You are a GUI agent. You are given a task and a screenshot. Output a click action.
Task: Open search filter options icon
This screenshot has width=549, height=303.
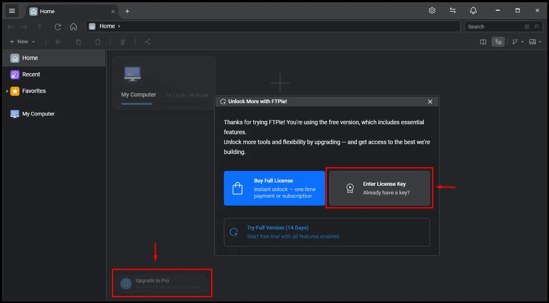(x=527, y=26)
